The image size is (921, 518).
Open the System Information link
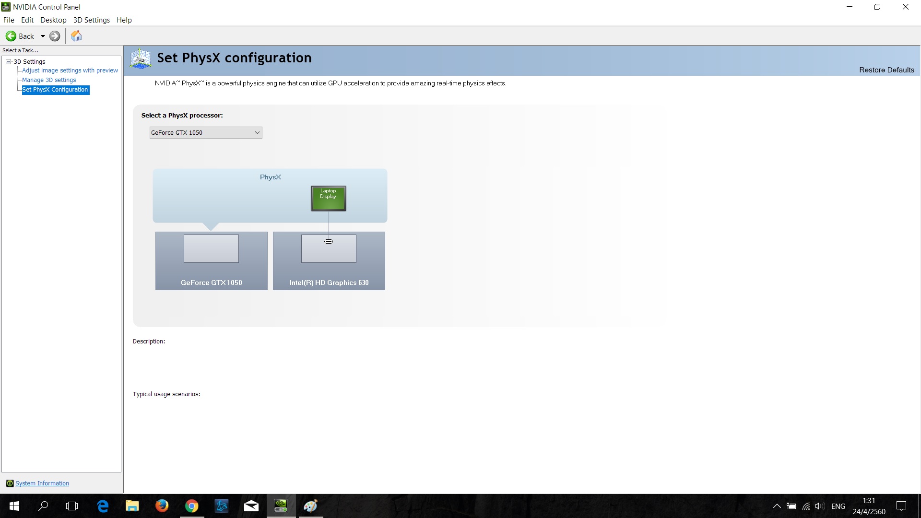42,483
